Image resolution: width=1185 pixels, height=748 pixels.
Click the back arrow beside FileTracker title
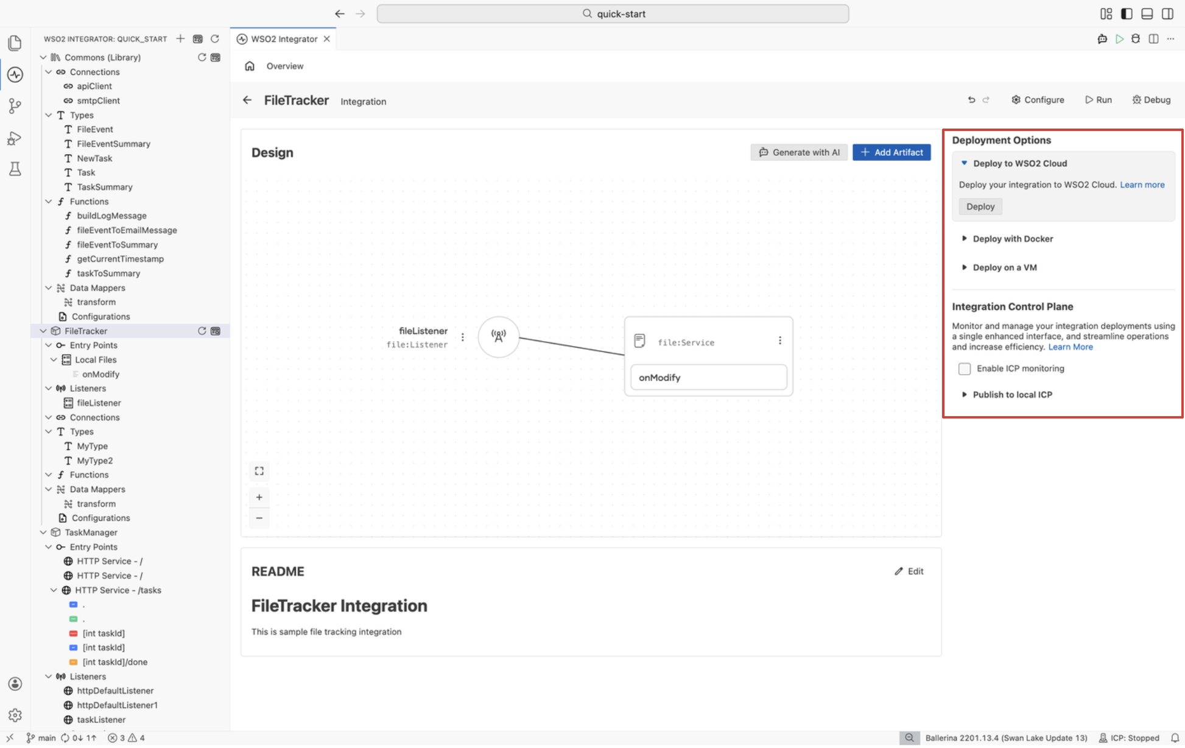[247, 100]
